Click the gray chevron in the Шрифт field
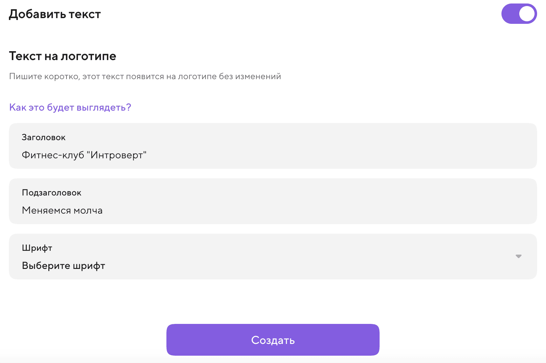The width and height of the screenshot is (546, 363). (x=519, y=256)
